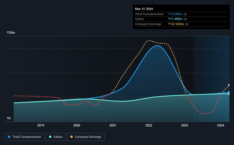Click the Total Compensation tooltip row label
Image resolution: width=234 pixels, height=145 pixels.
point(149,14)
